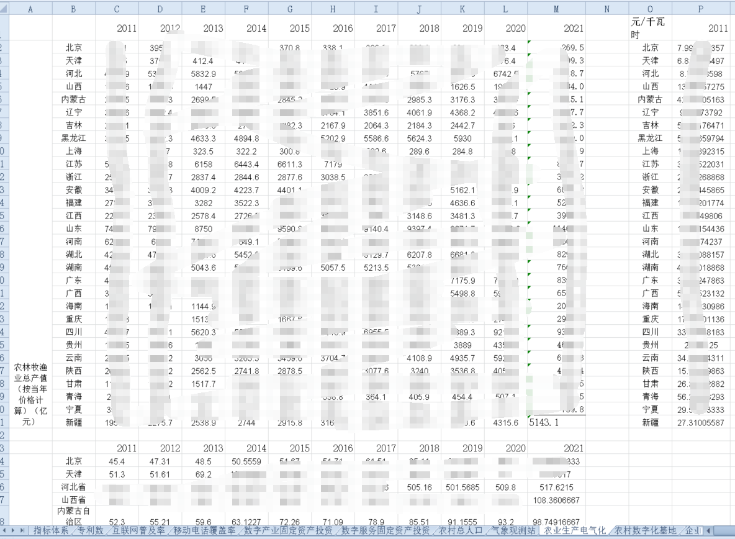The image size is (735, 539).
Task: Select the cell showing 1517.7
Action: (203, 384)
